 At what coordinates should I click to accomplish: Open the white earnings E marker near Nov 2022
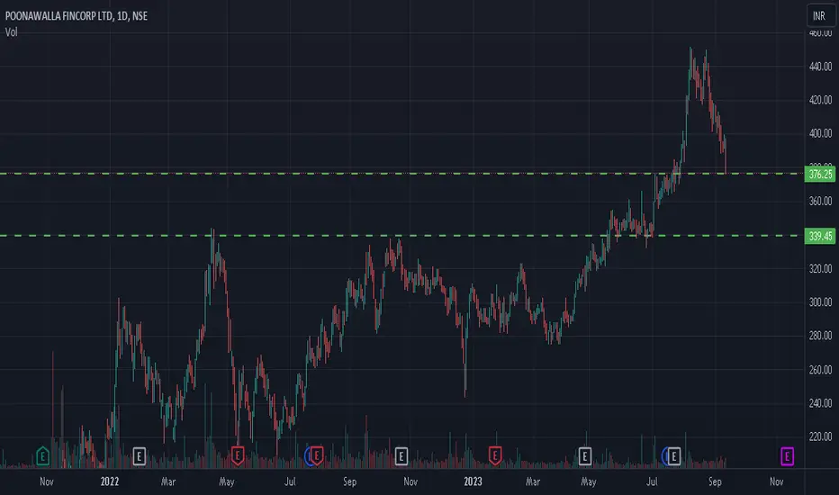point(401,456)
